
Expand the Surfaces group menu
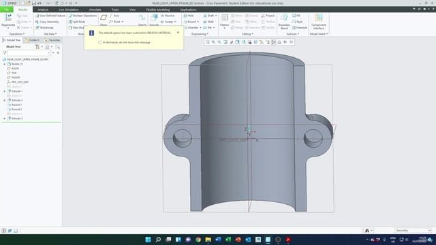[292, 34]
